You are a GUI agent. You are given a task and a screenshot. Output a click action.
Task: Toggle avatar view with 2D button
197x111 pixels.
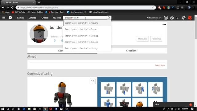(x=93, y=81)
